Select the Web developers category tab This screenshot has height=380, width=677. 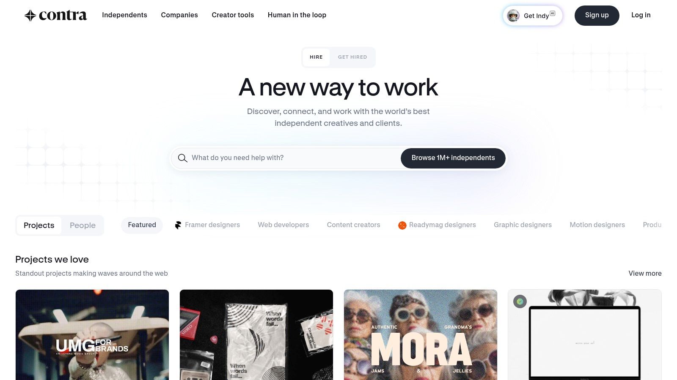click(283, 225)
